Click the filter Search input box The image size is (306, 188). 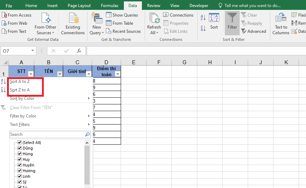47,134
